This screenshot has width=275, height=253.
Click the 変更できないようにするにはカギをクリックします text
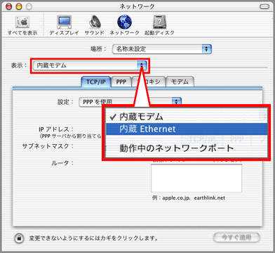tap(93, 238)
